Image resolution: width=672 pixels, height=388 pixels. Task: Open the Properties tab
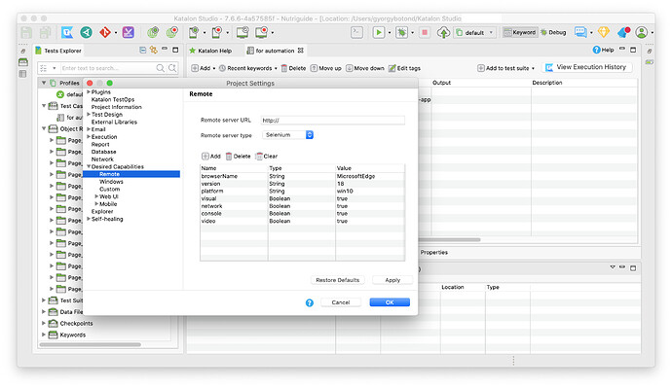point(433,253)
